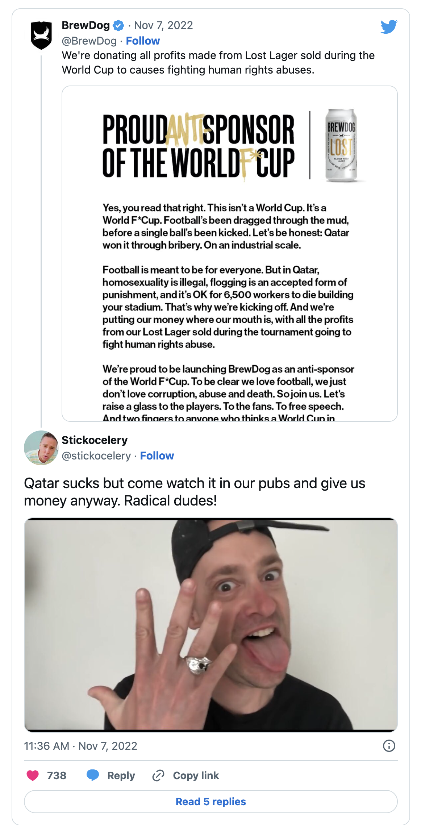Click the Stickocelery display name
The width and height of the screenshot is (421, 832).
click(95, 440)
